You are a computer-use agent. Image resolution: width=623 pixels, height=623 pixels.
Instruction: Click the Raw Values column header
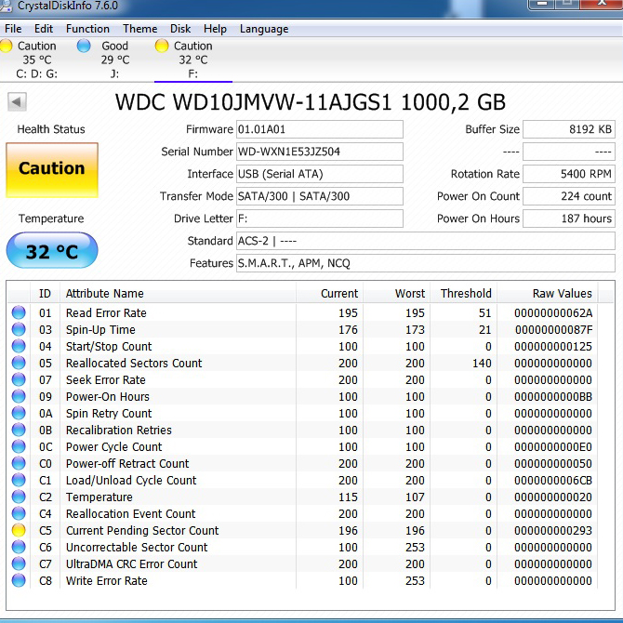(x=547, y=293)
